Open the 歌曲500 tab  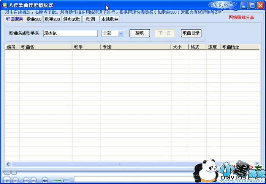(x=34, y=19)
